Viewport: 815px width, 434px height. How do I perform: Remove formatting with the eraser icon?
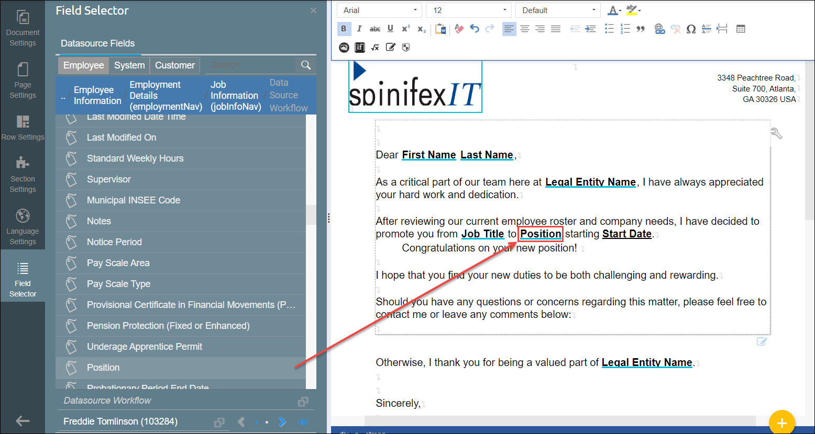[x=459, y=29]
